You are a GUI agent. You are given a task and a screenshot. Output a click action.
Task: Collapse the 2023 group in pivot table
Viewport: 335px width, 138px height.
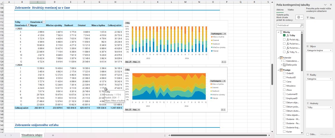pyautogui.click(x=16, y=29)
